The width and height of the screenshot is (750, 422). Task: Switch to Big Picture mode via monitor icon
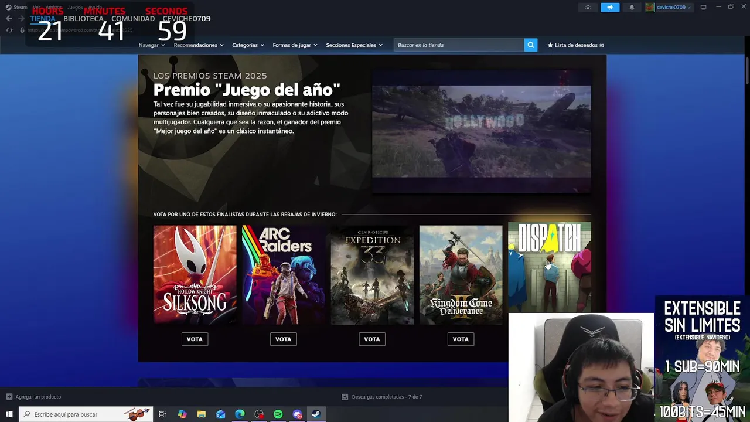point(703,7)
